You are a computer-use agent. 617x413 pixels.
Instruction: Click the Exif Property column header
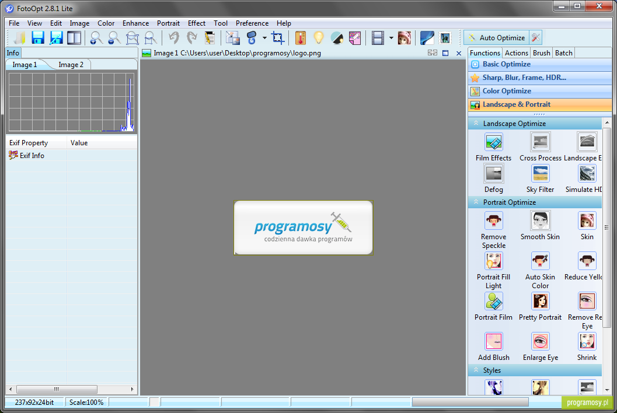tap(36, 143)
